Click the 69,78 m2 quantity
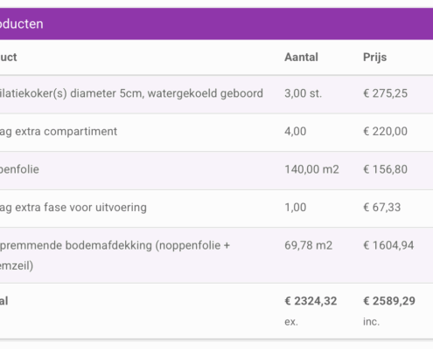Image resolution: width=433 pixels, height=349 pixels. (x=309, y=246)
